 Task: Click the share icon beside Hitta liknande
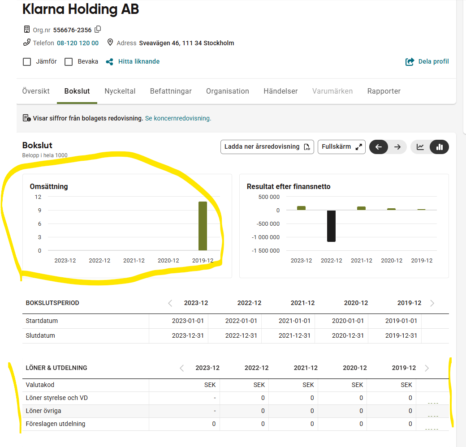coord(109,62)
